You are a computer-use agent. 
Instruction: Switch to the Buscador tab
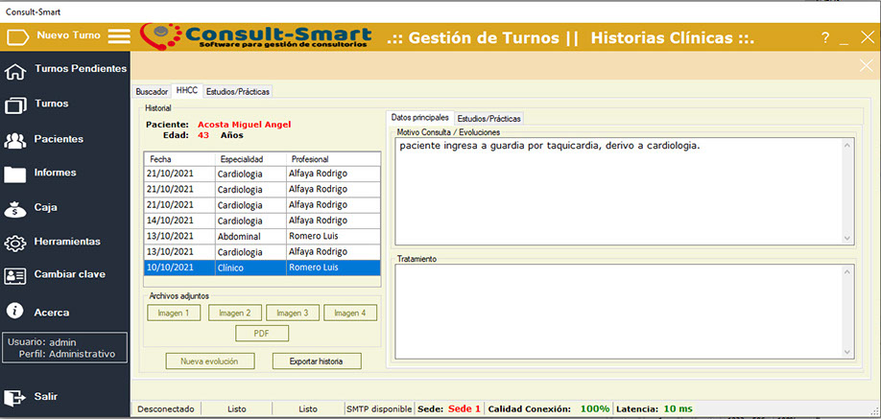tap(152, 91)
